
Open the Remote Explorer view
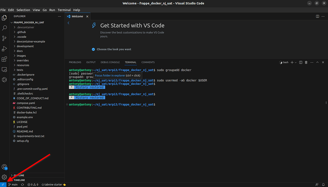click(4, 69)
